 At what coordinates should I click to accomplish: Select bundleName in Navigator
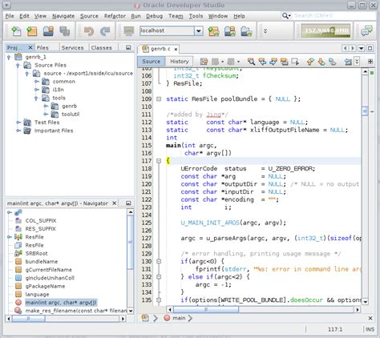[42, 262]
